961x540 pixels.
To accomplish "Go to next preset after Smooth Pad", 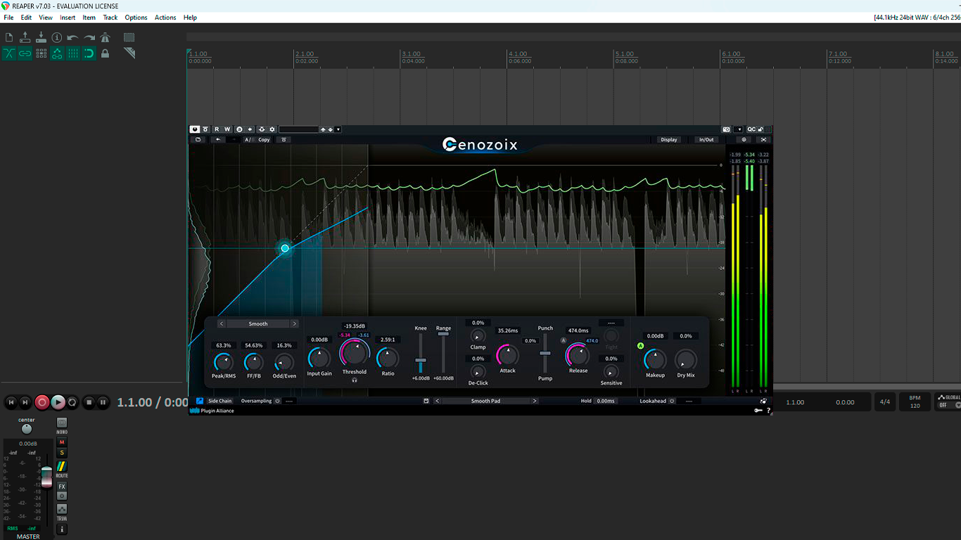I will click(535, 401).
